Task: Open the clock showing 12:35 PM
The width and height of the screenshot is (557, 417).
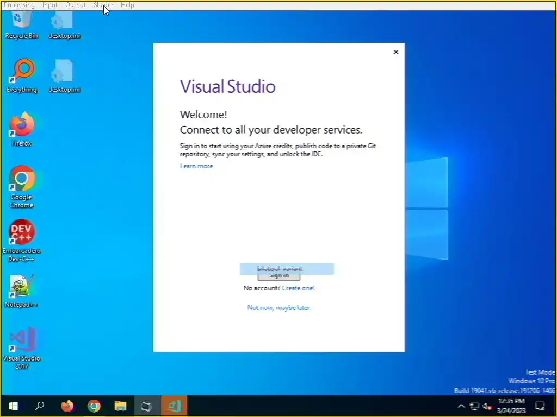Action: (511, 406)
